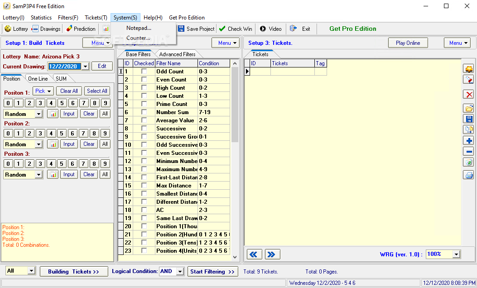Click the filter list vertical scrollbar thumb

(235, 105)
